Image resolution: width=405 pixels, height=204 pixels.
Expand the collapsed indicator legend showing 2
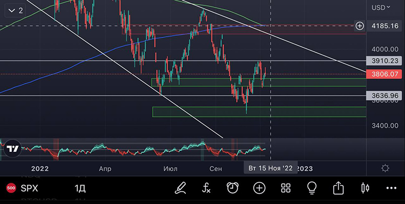(x=15, y=11)
